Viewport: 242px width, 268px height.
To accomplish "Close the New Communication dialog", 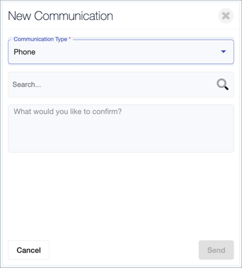I will (x=226, y=16).
